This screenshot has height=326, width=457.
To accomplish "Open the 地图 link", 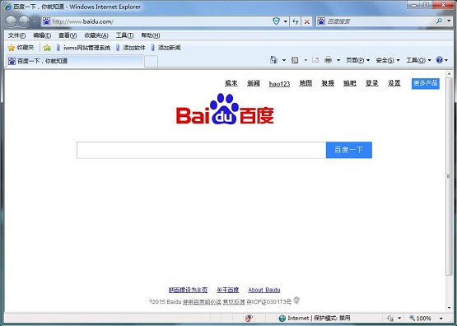I will [x=305, y=83].
